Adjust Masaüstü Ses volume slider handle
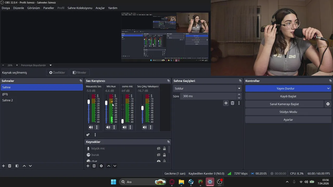333x187 pixels. (89, 102)
